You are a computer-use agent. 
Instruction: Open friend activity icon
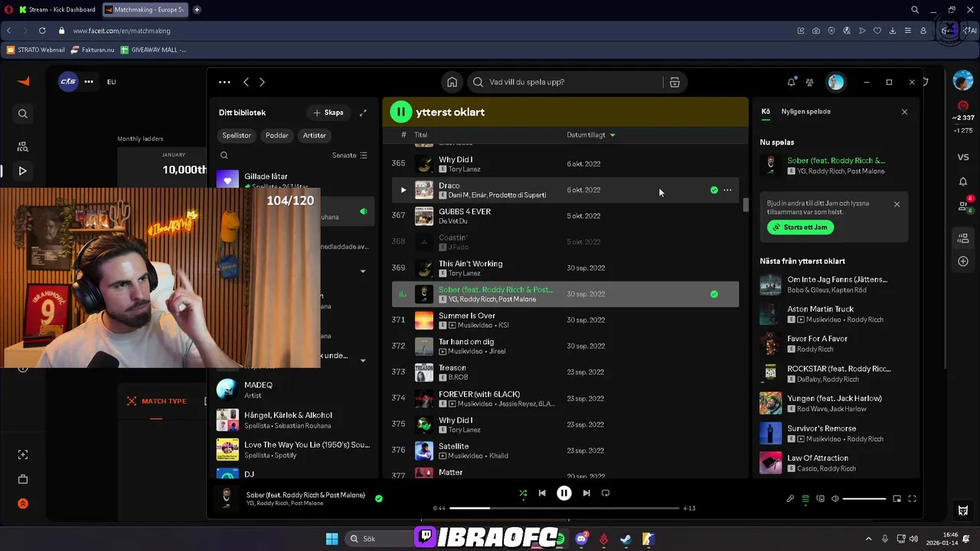pos(809,83)
